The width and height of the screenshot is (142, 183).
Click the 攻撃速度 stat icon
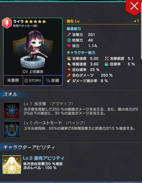69,59
